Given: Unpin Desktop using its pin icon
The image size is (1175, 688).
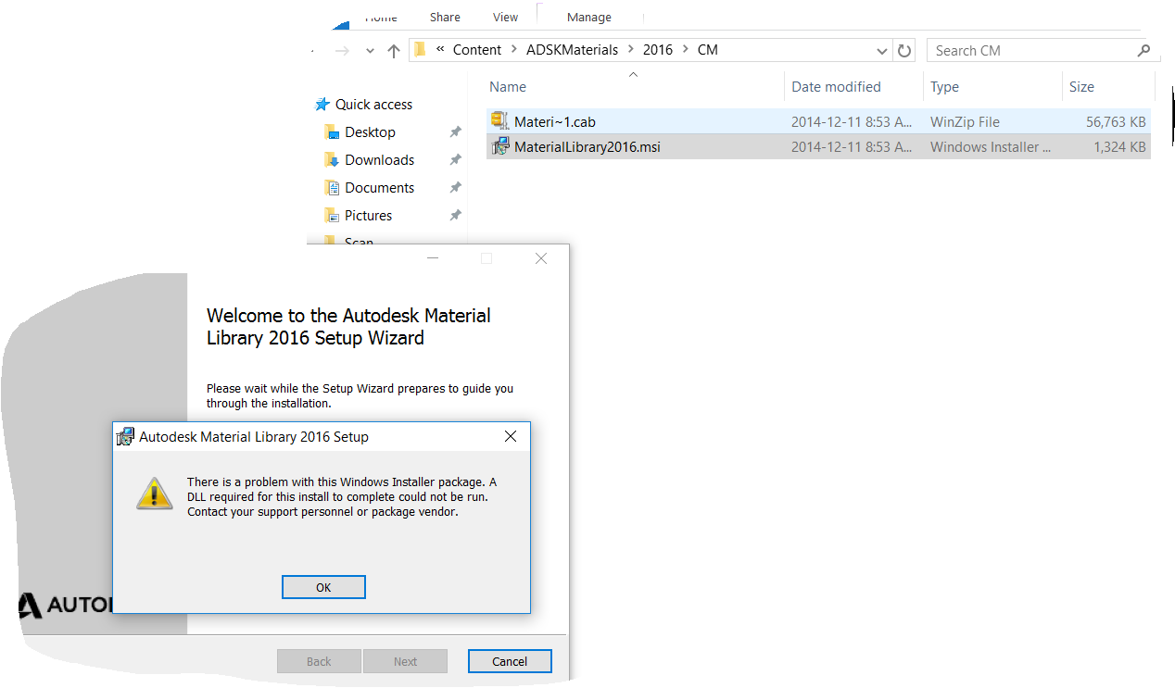Looking at the screenshot, I should tap(455, 132).
